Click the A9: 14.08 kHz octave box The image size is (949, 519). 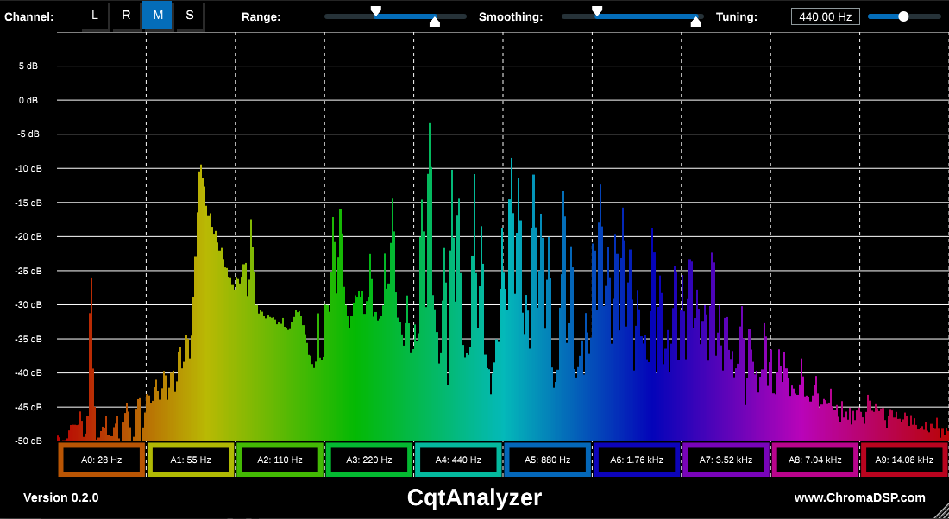tap(904, 460)
